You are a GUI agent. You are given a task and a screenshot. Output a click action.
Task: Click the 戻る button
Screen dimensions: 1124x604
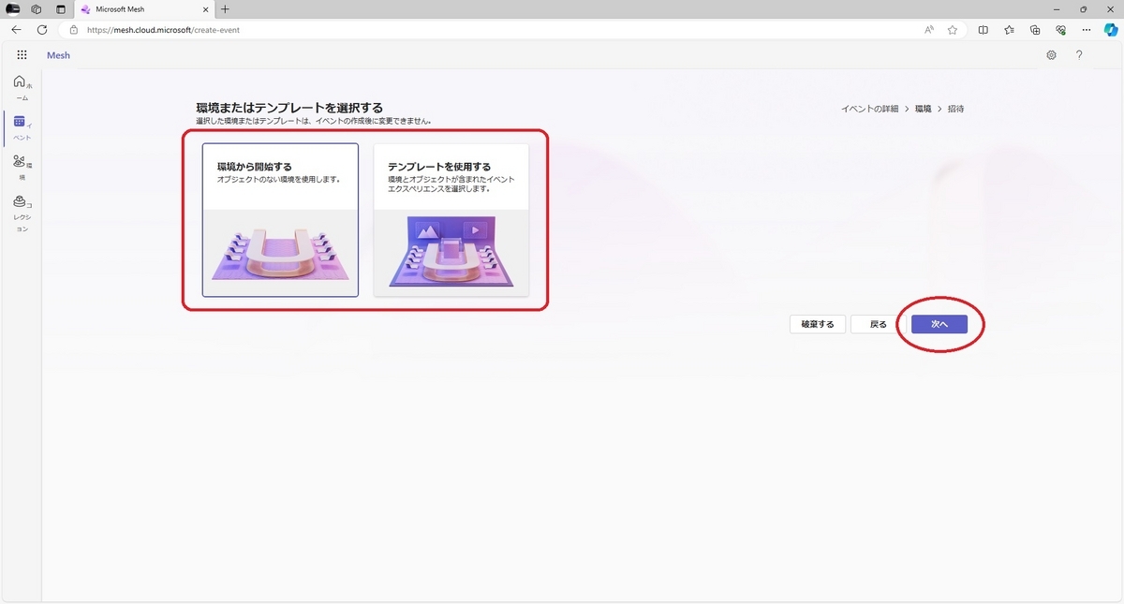878,324
